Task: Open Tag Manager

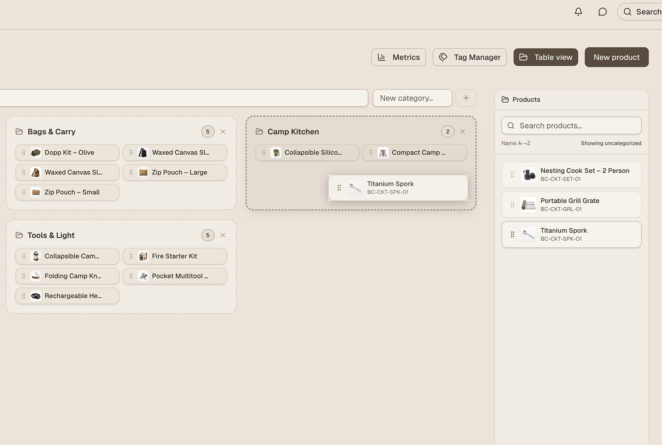Action: coord(470,57)
